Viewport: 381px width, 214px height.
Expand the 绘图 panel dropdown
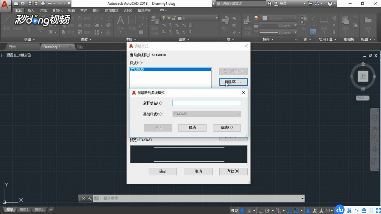point(29,39)
